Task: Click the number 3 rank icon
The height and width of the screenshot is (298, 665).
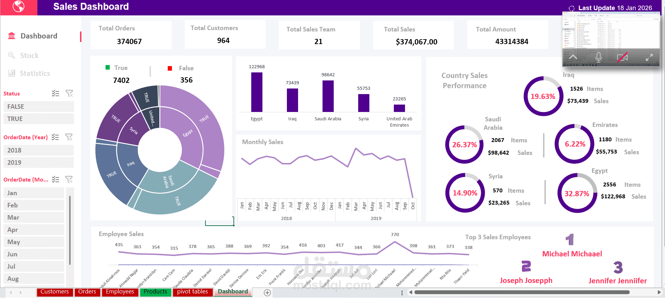Action: tap(618, 268)
